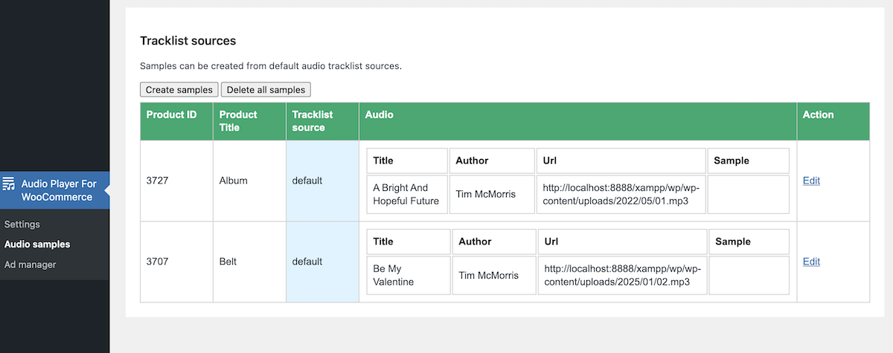Open the Settings submenu item
893x353 pixels.
pyautogui.click(x=22, y=224)
